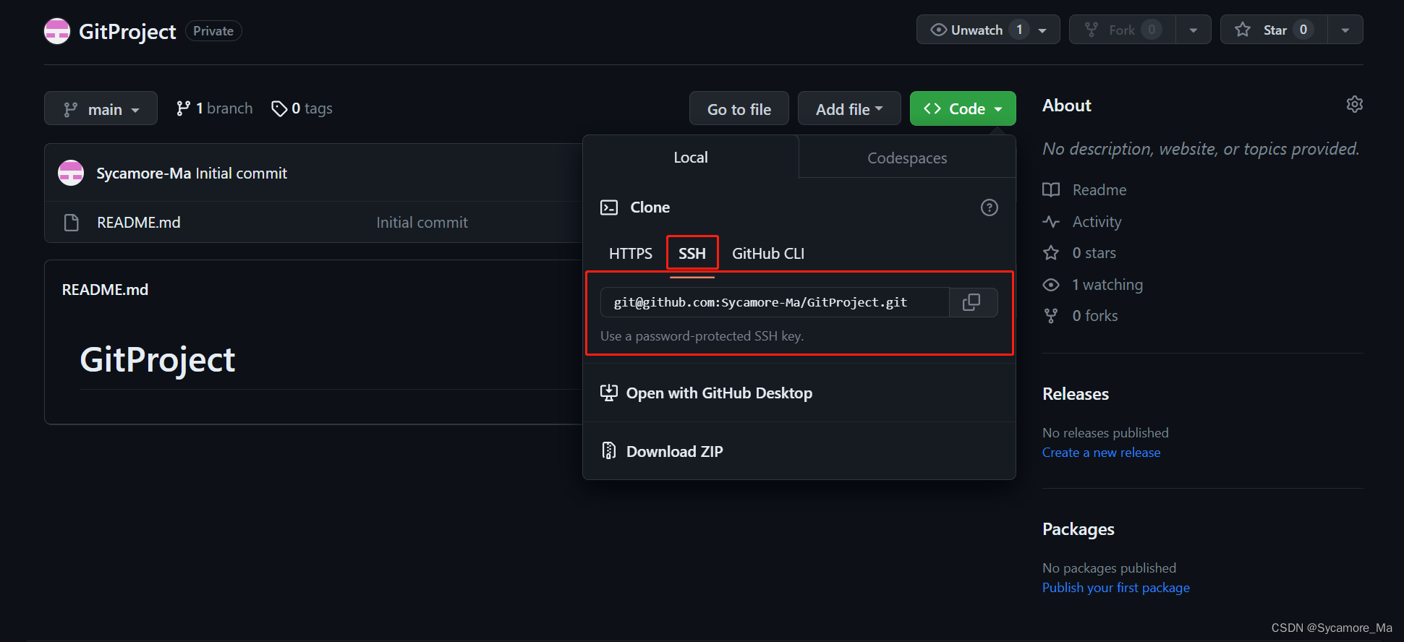Open the Star lists dropdown arrow
The height and width of the screenshot is (642, 1404).
(1345, 30)
